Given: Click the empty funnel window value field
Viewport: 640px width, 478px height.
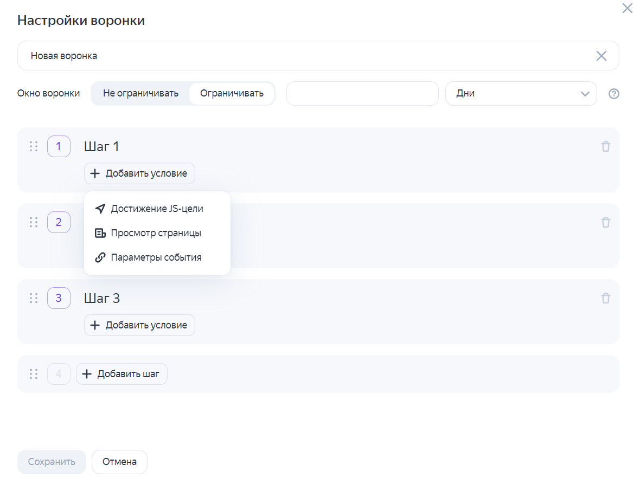Looking at the screenshot, I should tap(362, 93).
